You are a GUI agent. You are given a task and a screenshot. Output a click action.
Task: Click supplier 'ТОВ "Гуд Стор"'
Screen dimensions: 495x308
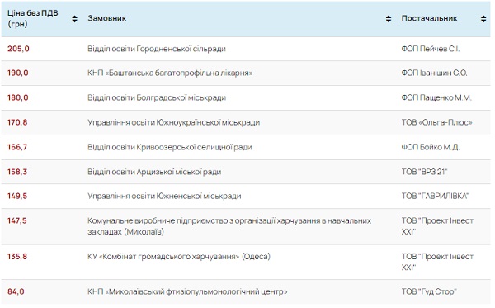(429, 291)
